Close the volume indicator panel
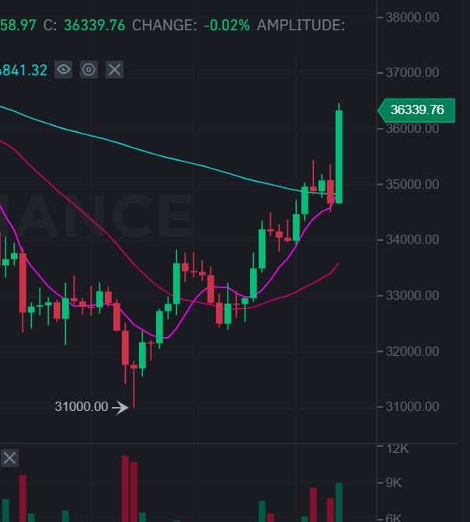470x522 pixels. click(x=9, y=458)
